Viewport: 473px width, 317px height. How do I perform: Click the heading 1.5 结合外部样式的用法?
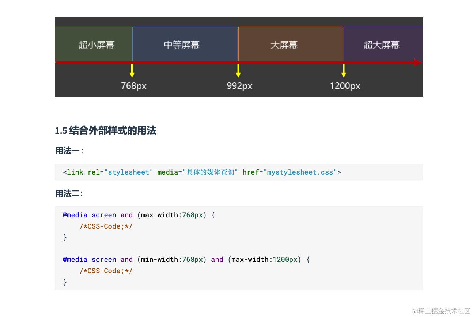(106, 131)
